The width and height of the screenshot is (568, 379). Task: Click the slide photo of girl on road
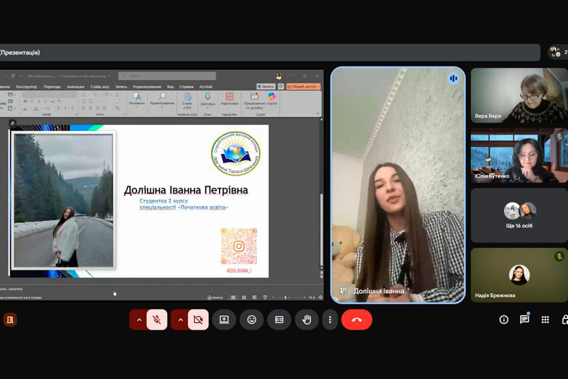63,201
